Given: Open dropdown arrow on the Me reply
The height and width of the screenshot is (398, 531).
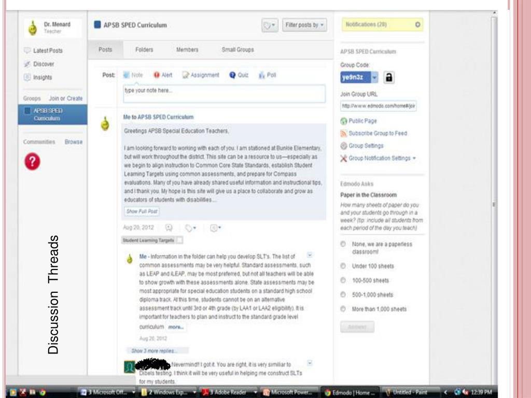Looking at the screenshot, I should 310,255.
